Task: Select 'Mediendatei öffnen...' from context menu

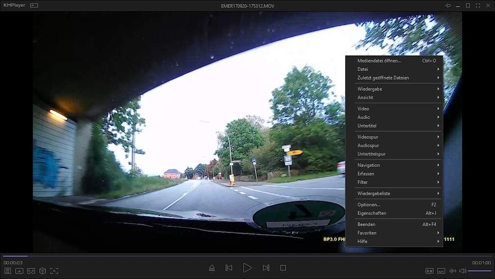Action: pyautogui.click(x=379, y=61)
